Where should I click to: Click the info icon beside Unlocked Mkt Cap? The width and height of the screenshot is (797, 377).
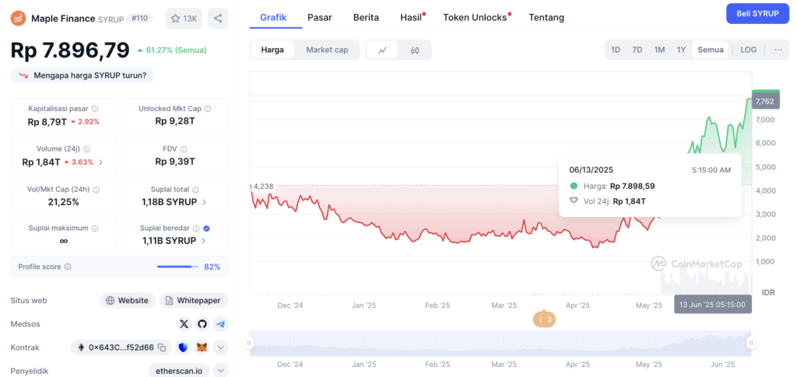tap(208, 109)
